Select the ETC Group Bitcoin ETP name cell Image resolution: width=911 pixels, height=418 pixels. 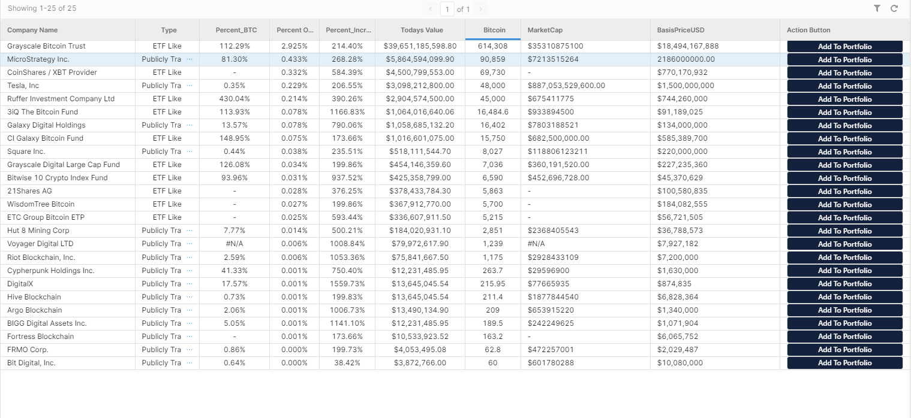click(x=68, y=217)
